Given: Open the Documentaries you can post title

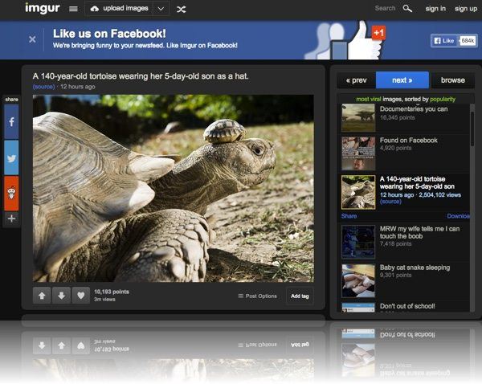Looking at the screenshot, I should [414, 108].
